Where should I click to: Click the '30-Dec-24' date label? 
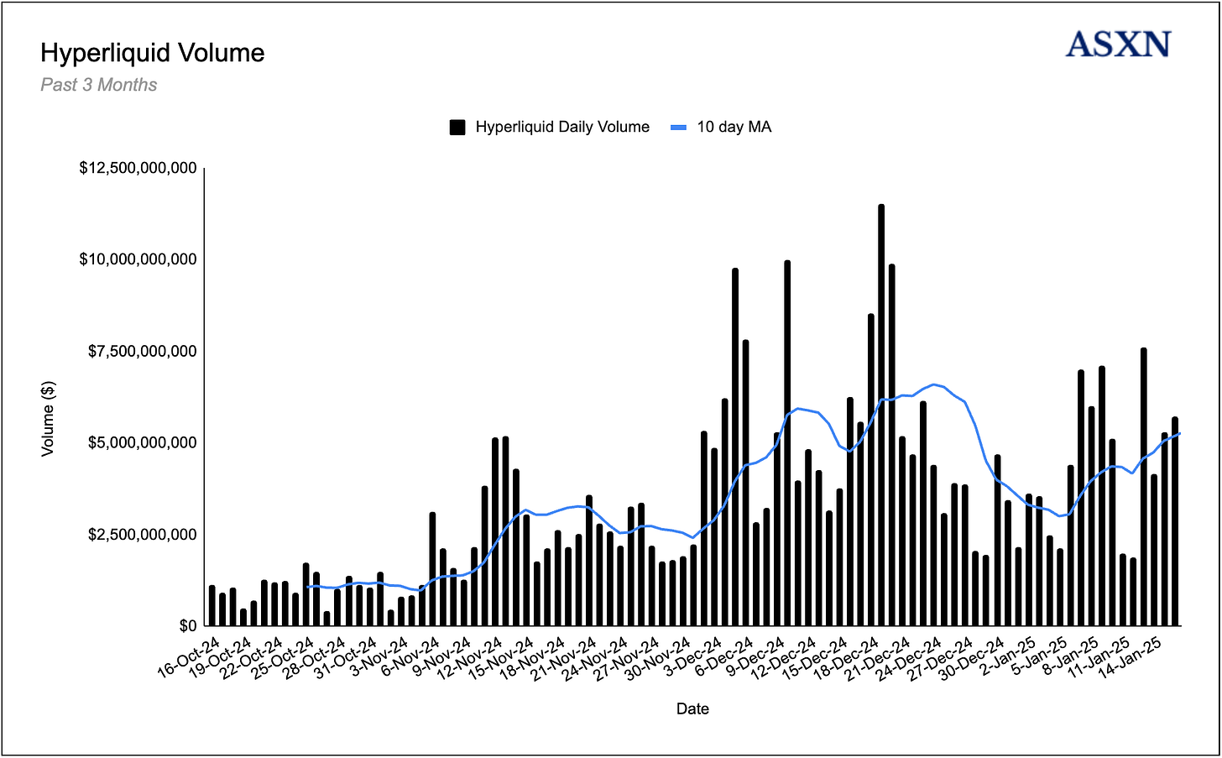[x=972, y=657]
